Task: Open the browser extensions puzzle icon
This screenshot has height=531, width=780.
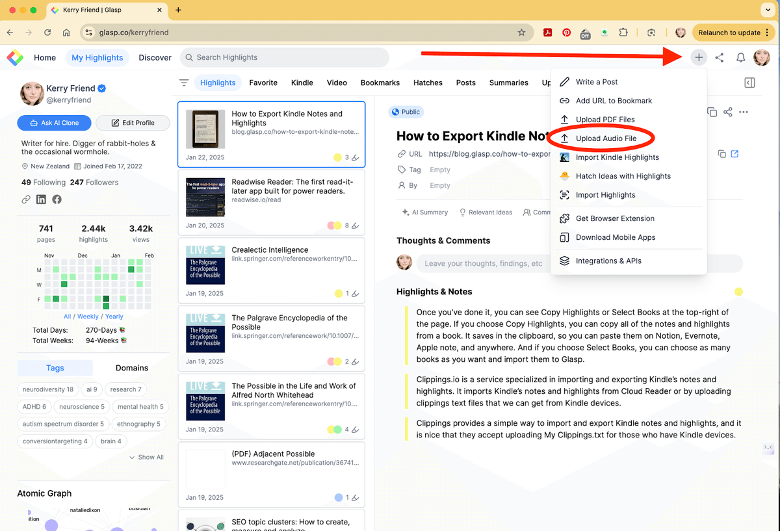Action: coord(624,32)
